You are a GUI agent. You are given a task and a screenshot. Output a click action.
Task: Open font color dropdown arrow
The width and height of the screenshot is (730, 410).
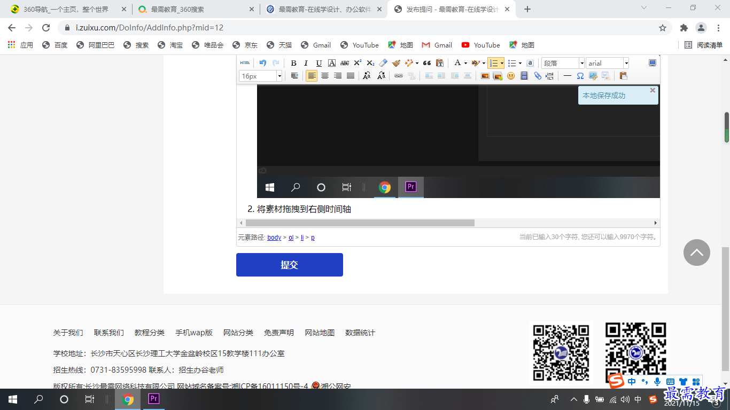pyautogui.click(x=465, y=63)
